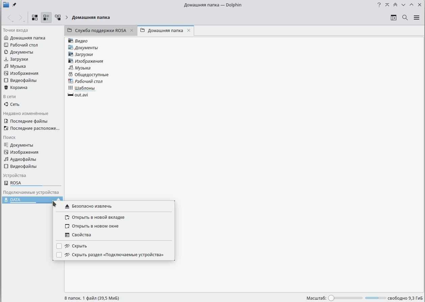Open forward history dropdown arrow

(24, 21)
